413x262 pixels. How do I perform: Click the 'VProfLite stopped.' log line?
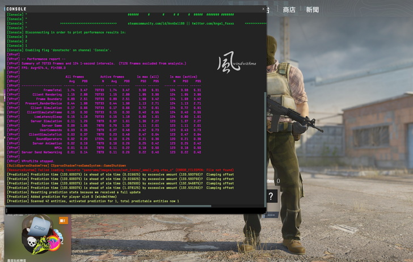coord(31,161)
